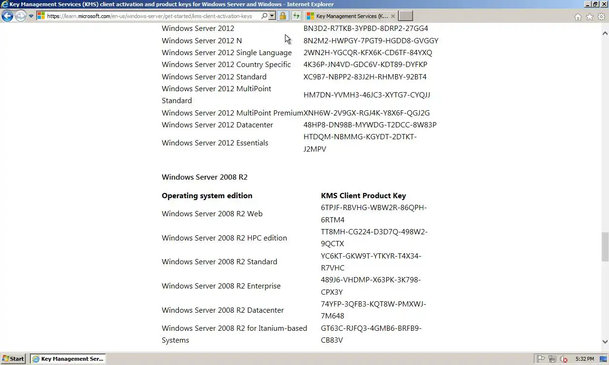Screen dimensions: 609x365
Task: Click key 4K36P-JN4VD-GDC6V-KDT89-DYFKP
Action: (365, 65)
